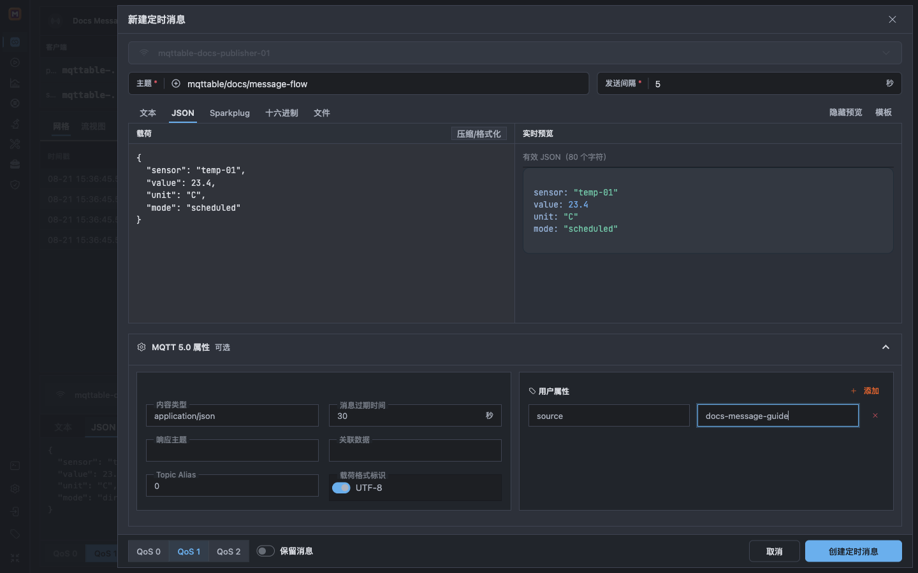
Task: Click the 发送间隔 interval input field
Action: pyautogui.click(x=765, y=83)
